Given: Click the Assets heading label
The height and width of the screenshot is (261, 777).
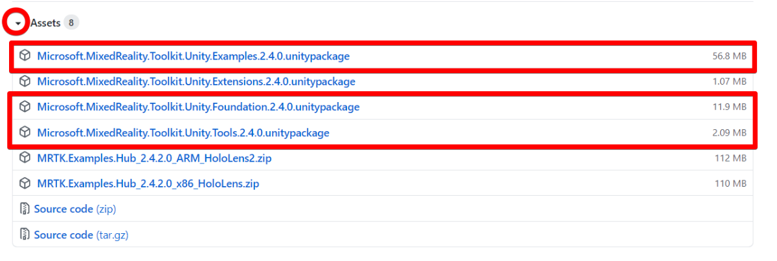Looking at the screenshot, I should tap(45, 23).
